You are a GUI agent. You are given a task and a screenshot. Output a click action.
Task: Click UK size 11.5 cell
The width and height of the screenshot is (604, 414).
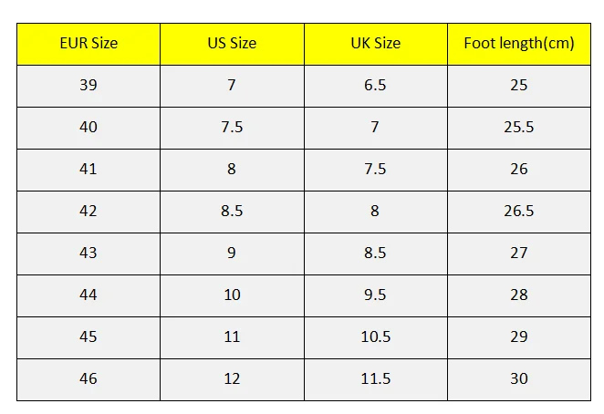point(376,379)
